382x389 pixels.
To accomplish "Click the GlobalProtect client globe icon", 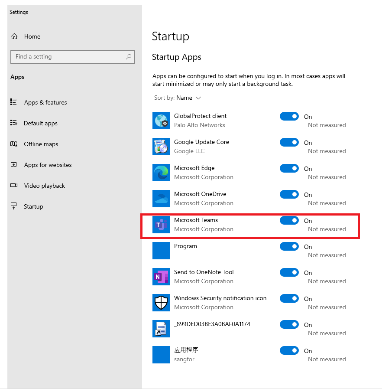I will point(161,121).
